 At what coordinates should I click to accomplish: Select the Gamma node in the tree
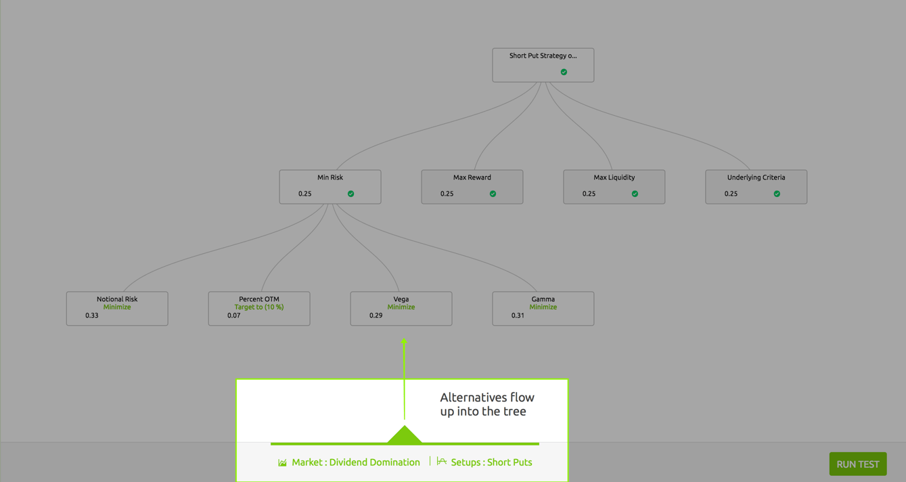pos(543,299)
